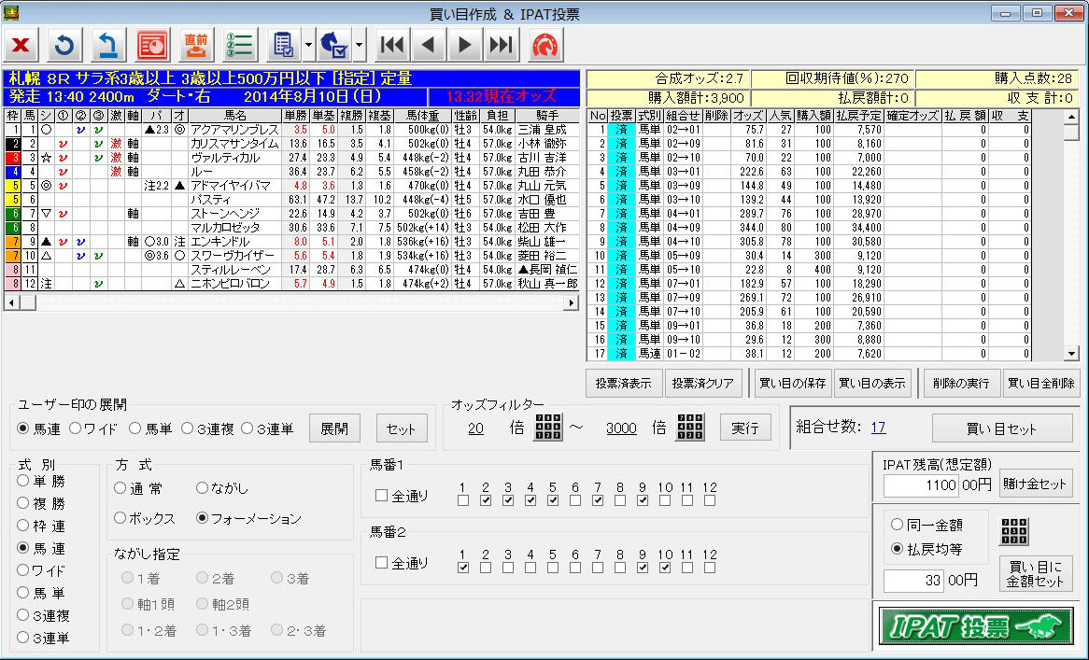Select horse row アクアマリンブレス
1089x660 pixels.
tap(291, 130)
